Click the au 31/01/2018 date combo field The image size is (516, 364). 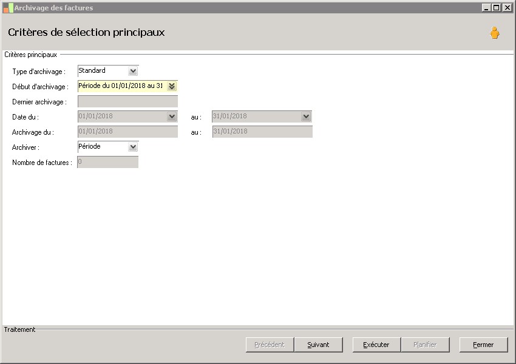tap(262, 116)
